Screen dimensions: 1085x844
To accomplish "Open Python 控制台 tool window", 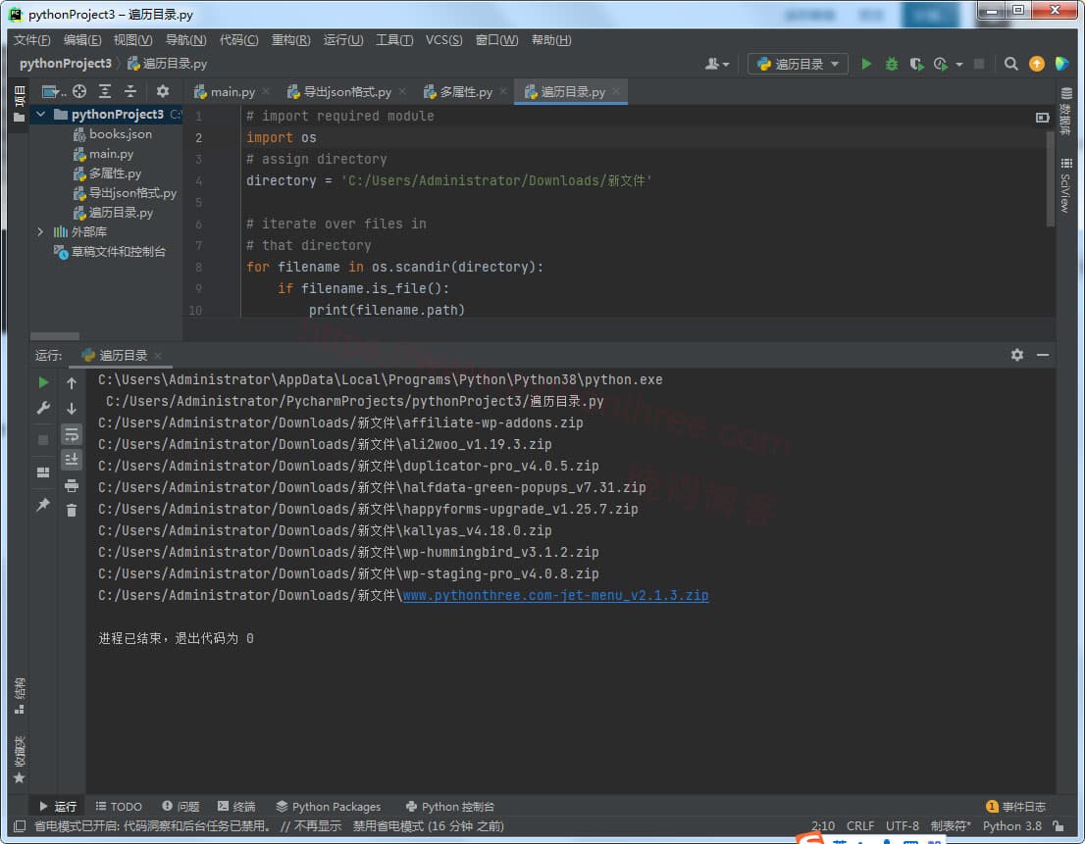I will tap(449, 807).
